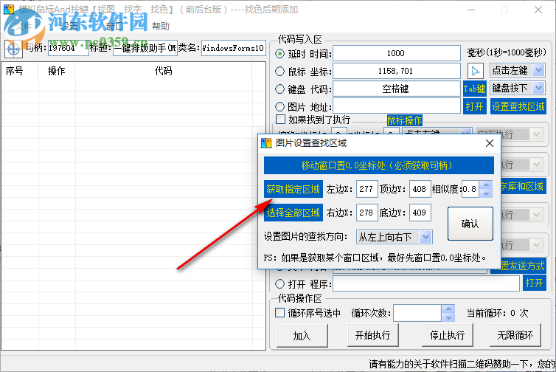Click the 序号 column header

coord(19,71)
